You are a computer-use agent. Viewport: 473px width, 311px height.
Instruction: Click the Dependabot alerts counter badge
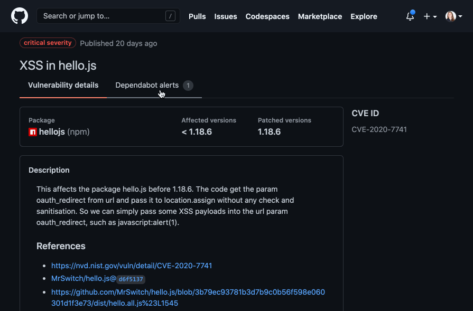click(x=188, y=85)
